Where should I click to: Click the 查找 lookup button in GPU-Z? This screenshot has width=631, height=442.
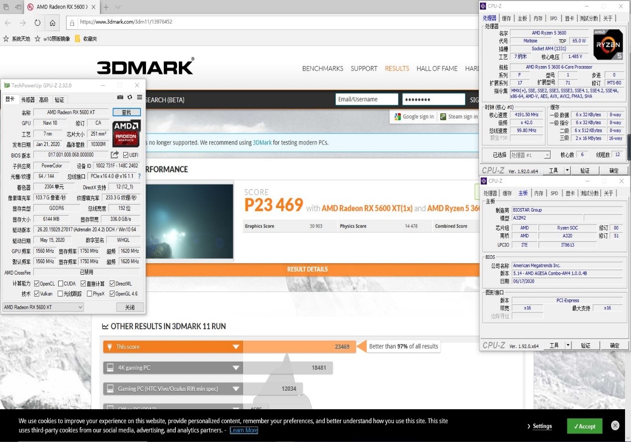[x=127, y=112]
